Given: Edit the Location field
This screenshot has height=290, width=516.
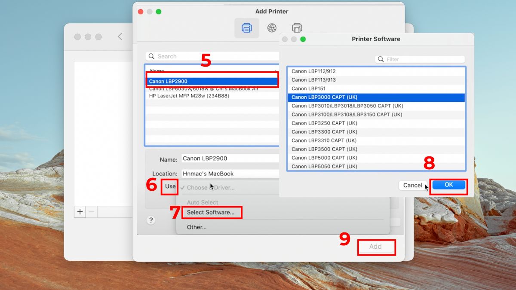Looking at the screenshot, I should (230, 174).
